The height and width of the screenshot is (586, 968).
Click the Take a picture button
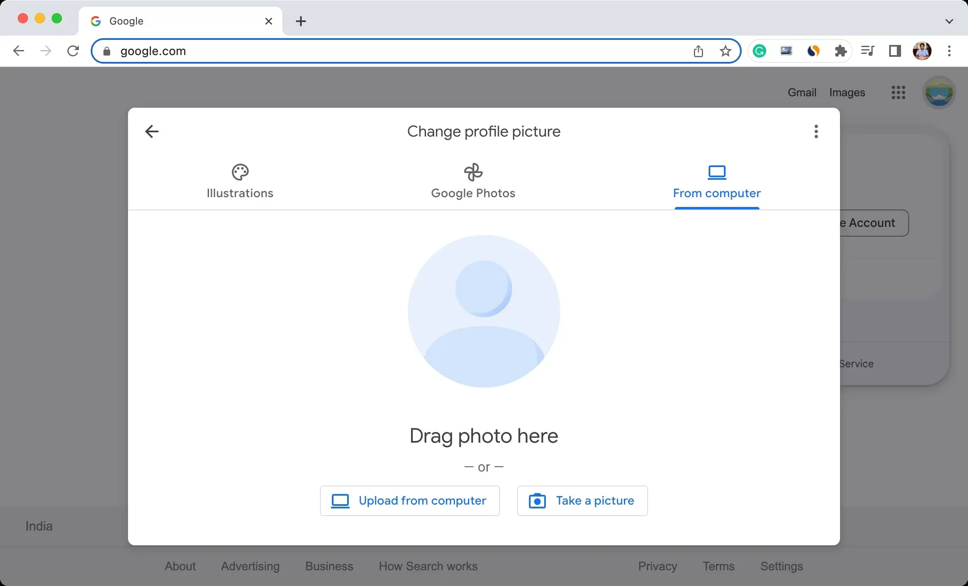pyautogui.click(x=581, y=500)
